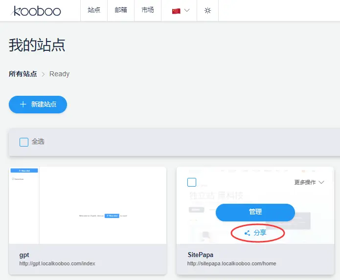The width and height of the screenshot is (340, 280).
Task: Open the gpt.localkooboo.com URL
Action: 57,264
